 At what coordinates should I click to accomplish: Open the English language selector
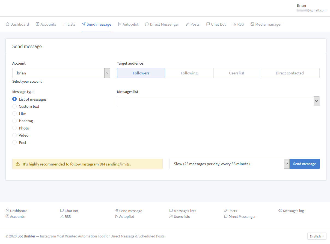pyautogui.click(x=317, y=236)
